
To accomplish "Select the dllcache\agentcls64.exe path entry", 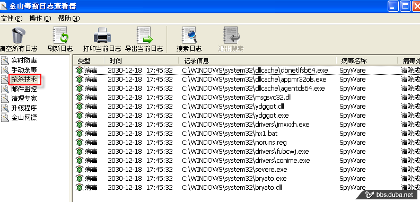I will [253, 89].
